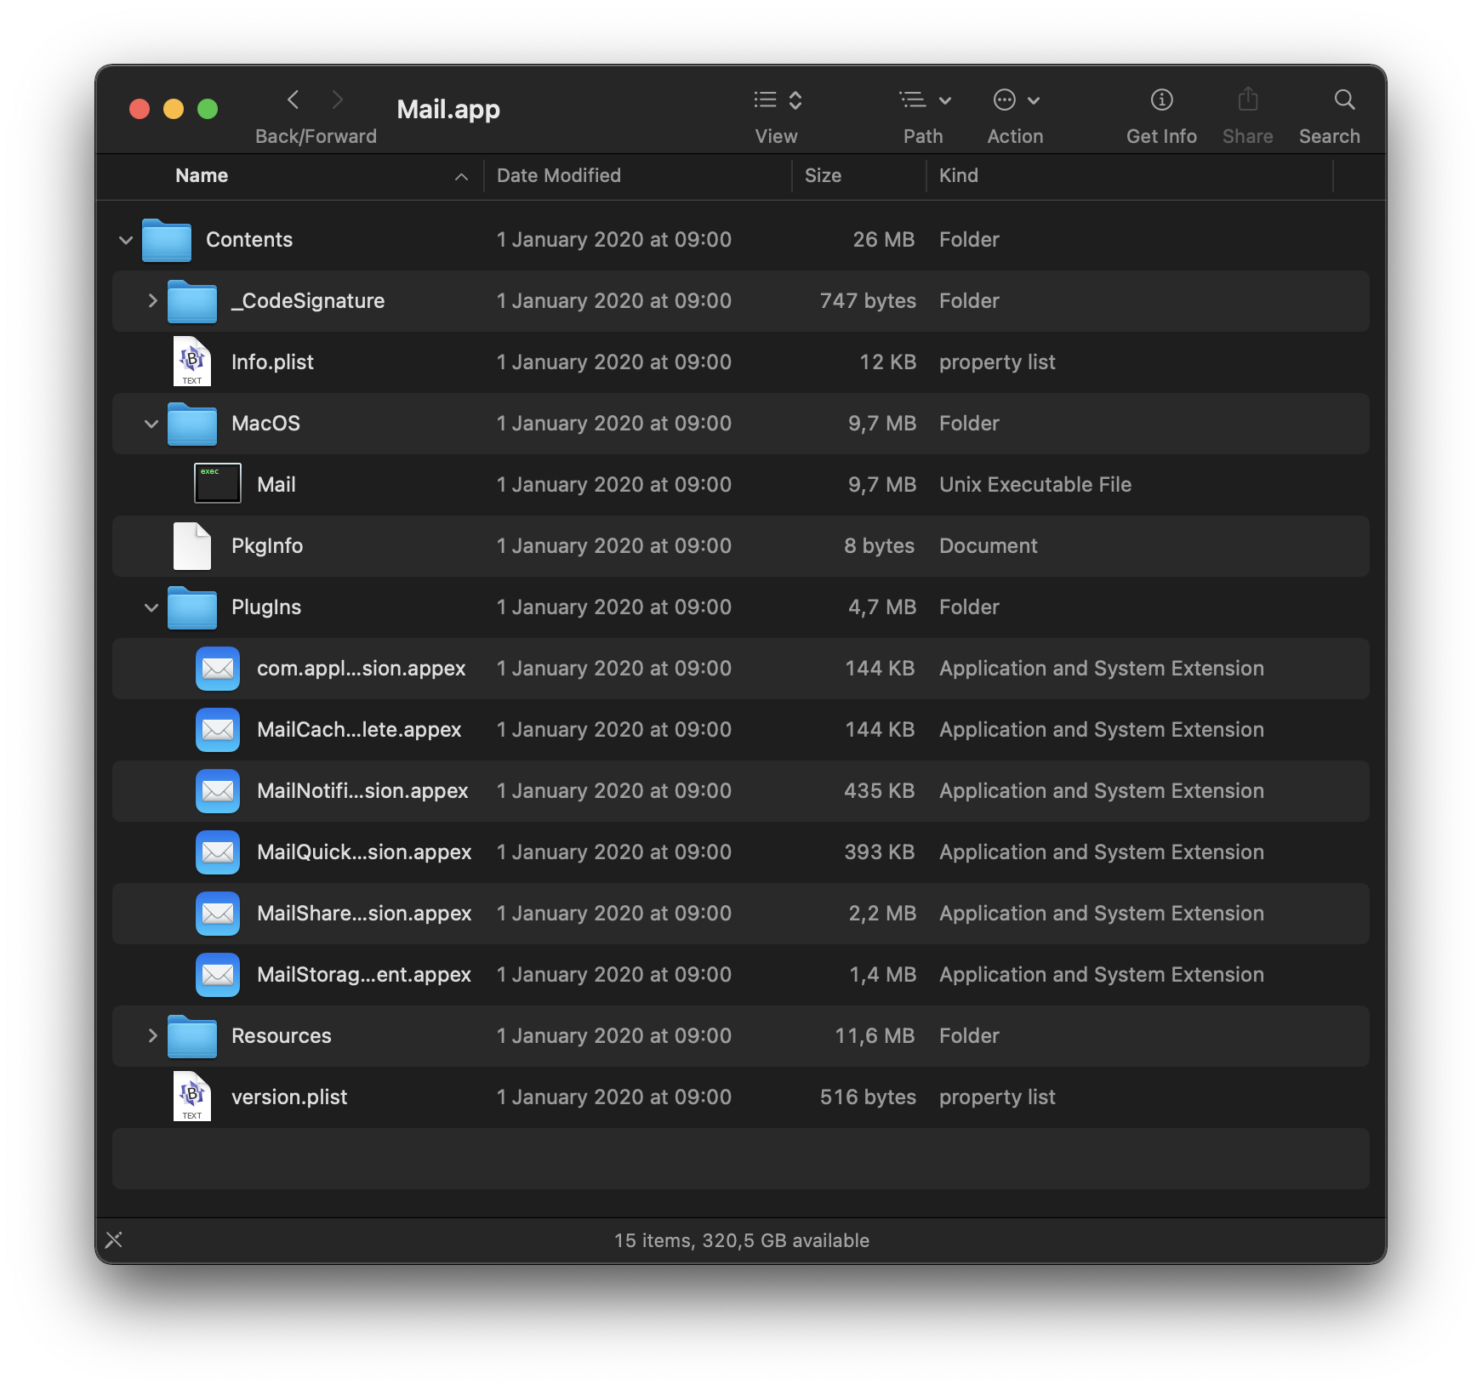The image size is (1482, 1390).
Task: Click the 11,6 MB size of Resources
Action: click(x=875, y=1036)
